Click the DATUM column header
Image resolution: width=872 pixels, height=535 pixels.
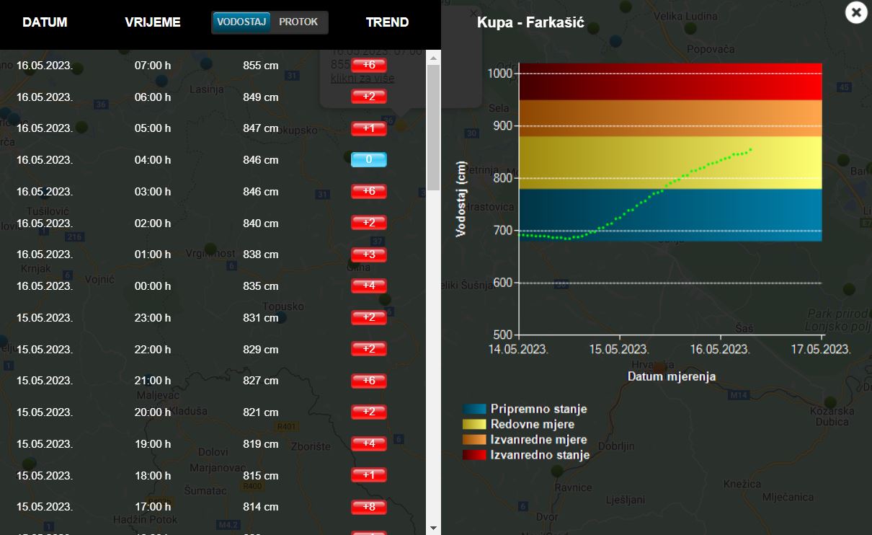point(45,22)
